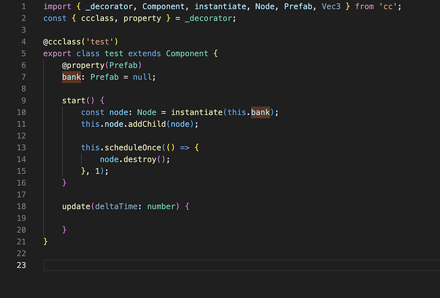The image size is (440, 298).
Task: Click the highlighted 'bank' property on line 7
Action: pyautogui.click(x=72, y=77)
